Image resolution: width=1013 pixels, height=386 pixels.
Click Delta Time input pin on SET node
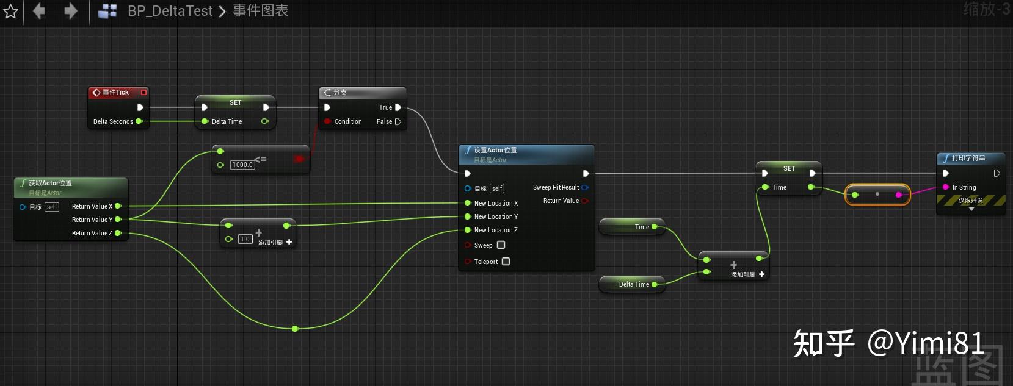point(205,121)
